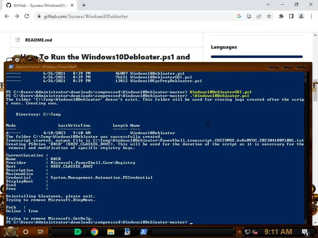318x238 pixels.
Task: Click the yellow Windows10DebloaterGUI.ps1 command text
Action: coord(221,92)
